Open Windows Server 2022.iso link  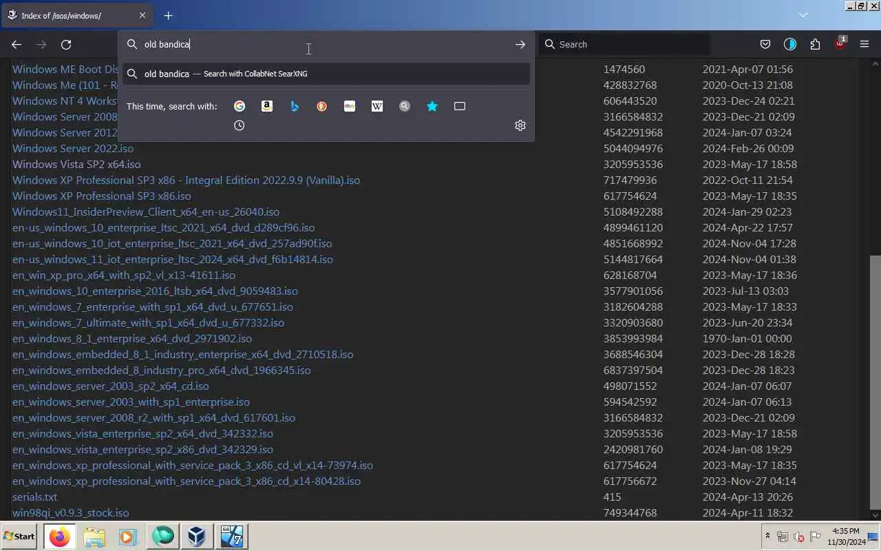(x=73, y=148)
